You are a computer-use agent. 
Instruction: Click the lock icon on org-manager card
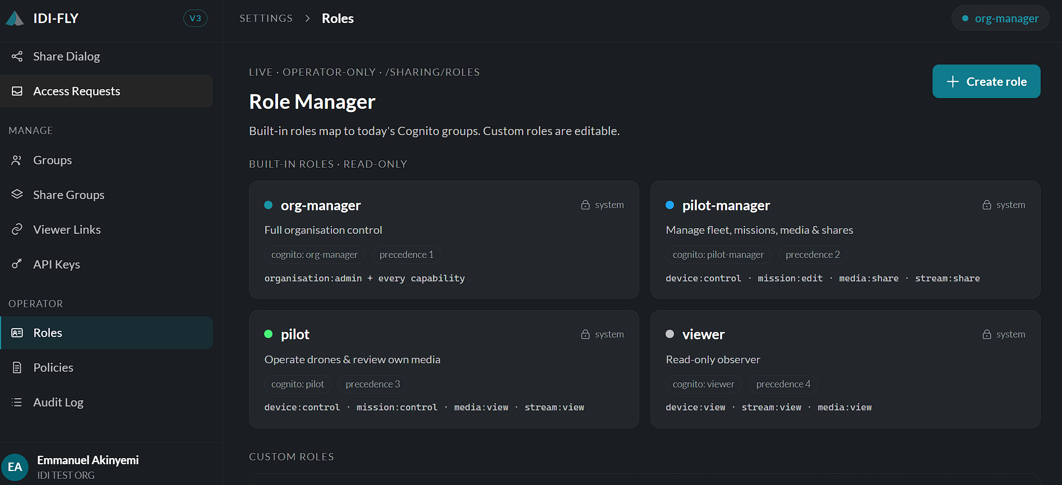coord(585,205)
